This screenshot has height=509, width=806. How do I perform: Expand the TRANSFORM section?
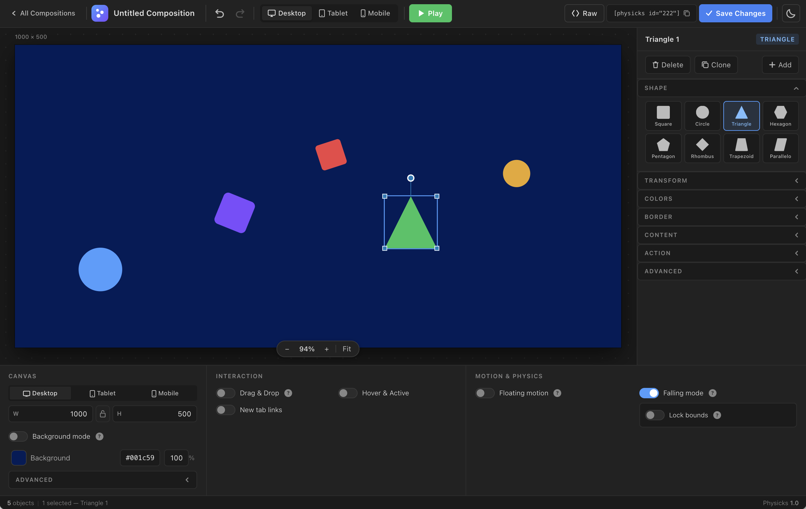722,180
